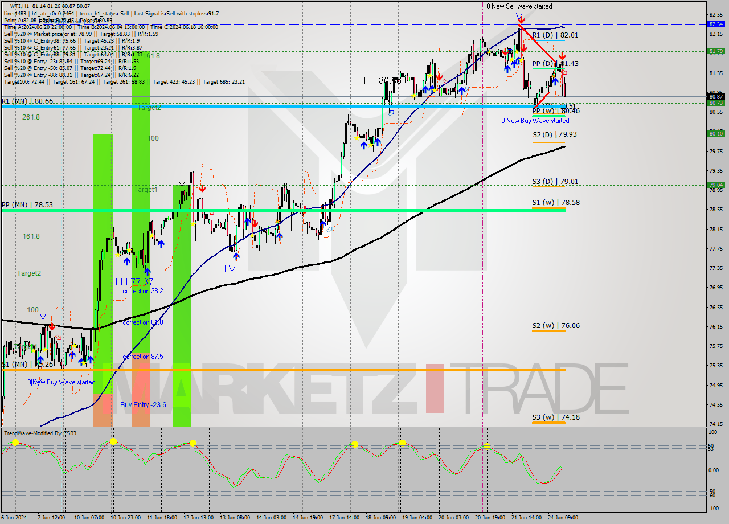Click the 'Buy Entry -23.6' label

click(x=143, y=405)
